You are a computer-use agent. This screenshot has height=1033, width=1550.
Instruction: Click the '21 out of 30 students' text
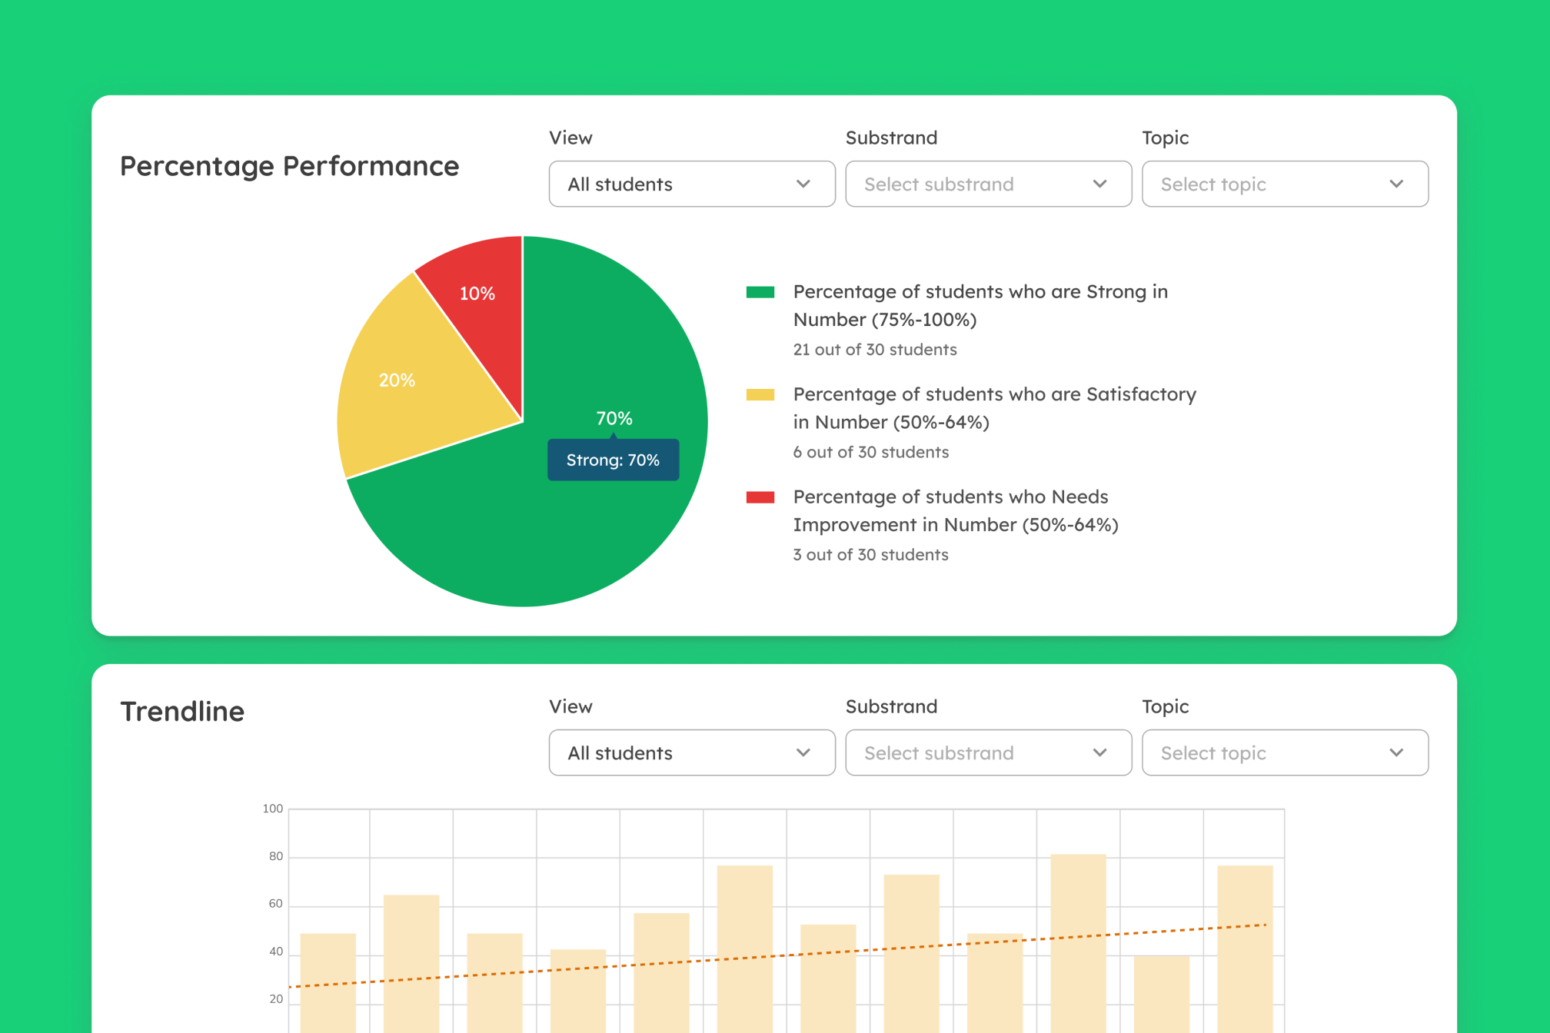(x=875, y=350)
